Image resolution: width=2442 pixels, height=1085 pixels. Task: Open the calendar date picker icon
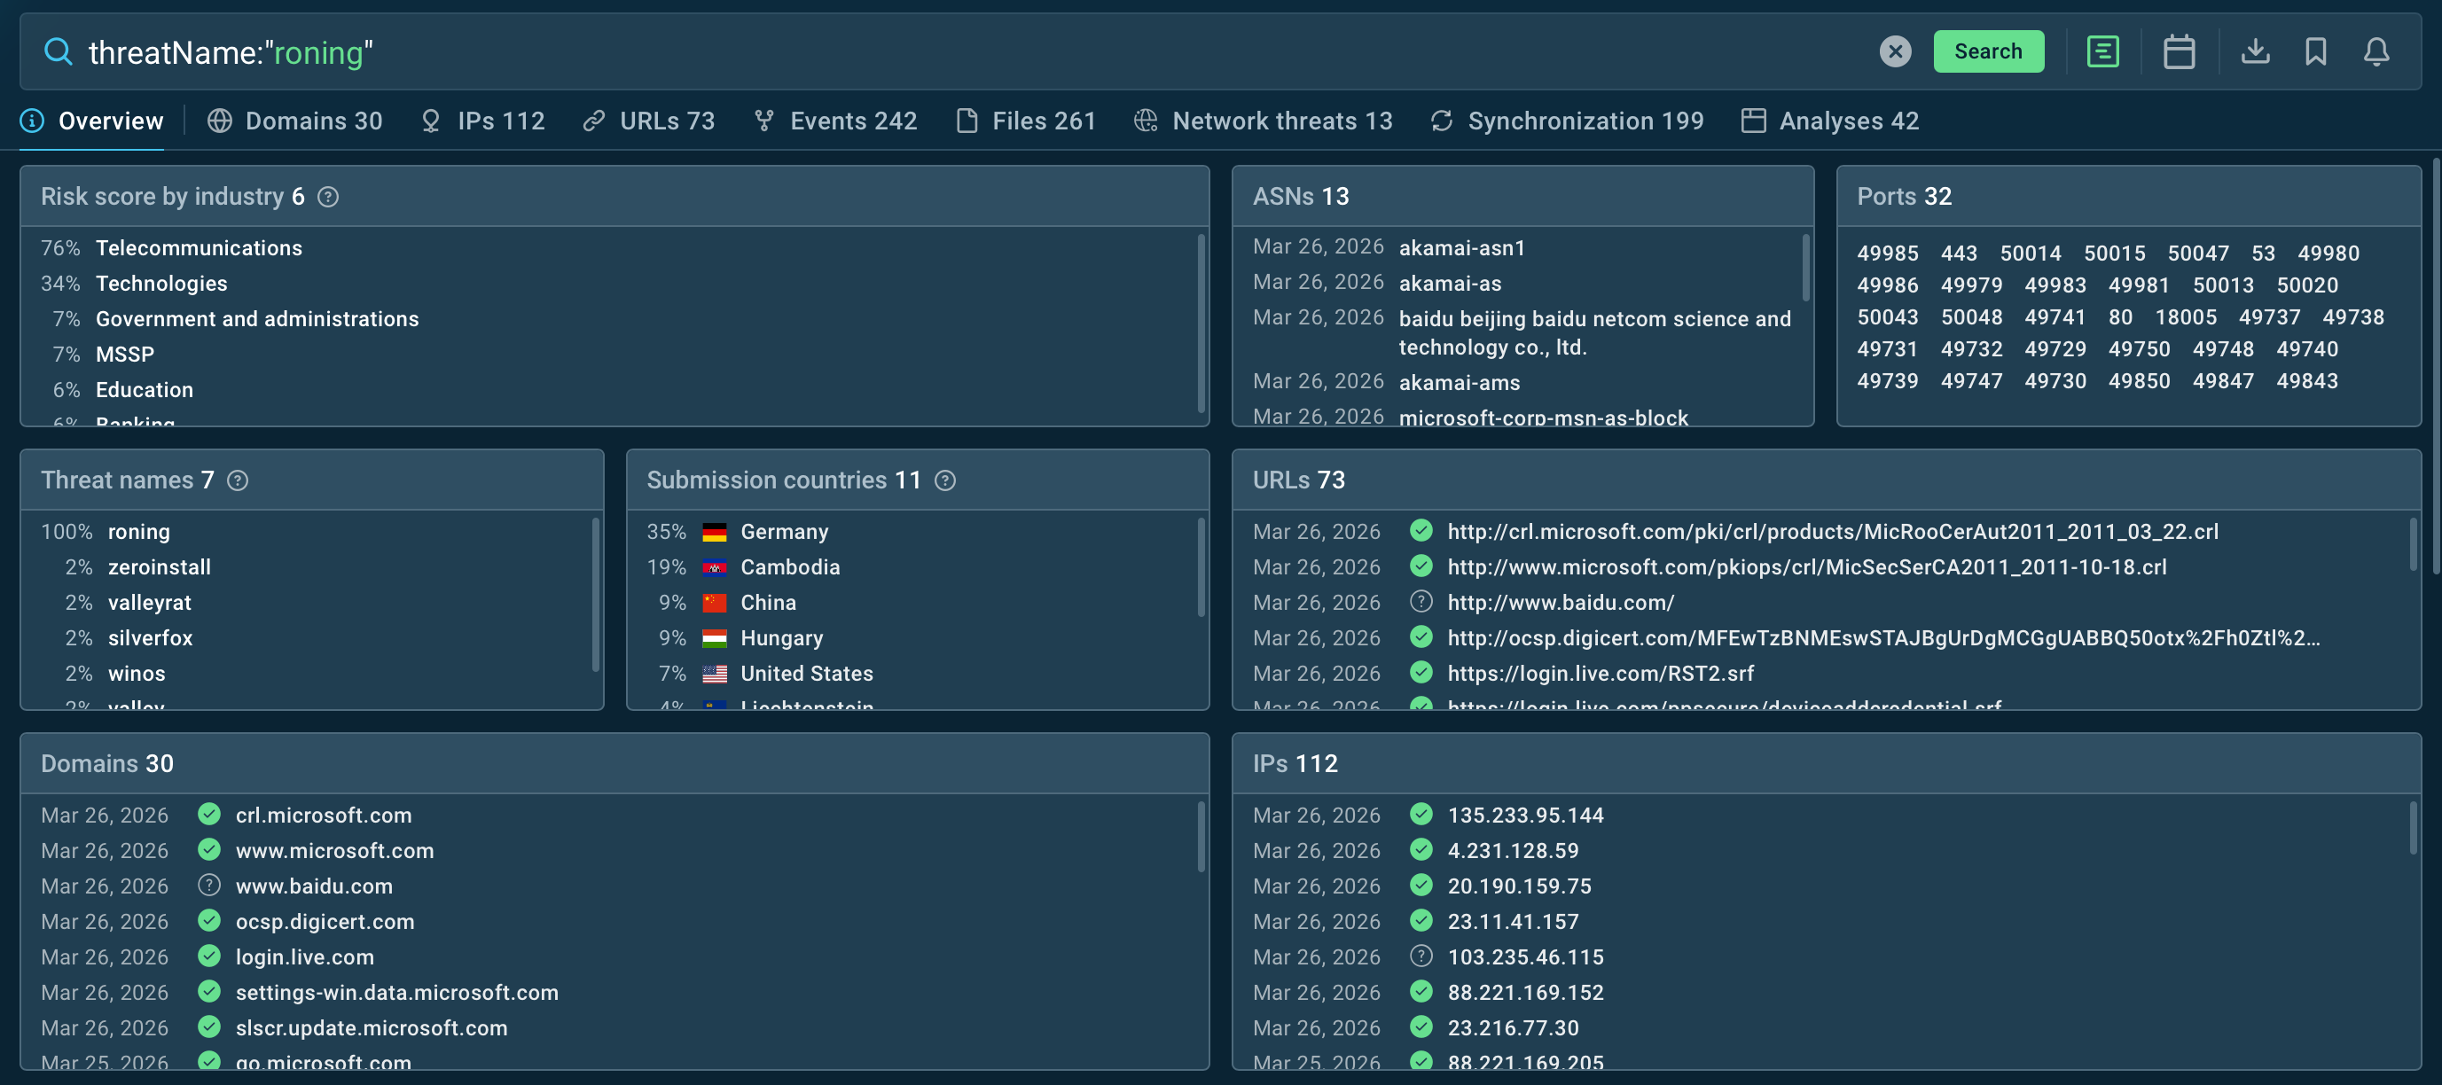(x=2179, y=52)
